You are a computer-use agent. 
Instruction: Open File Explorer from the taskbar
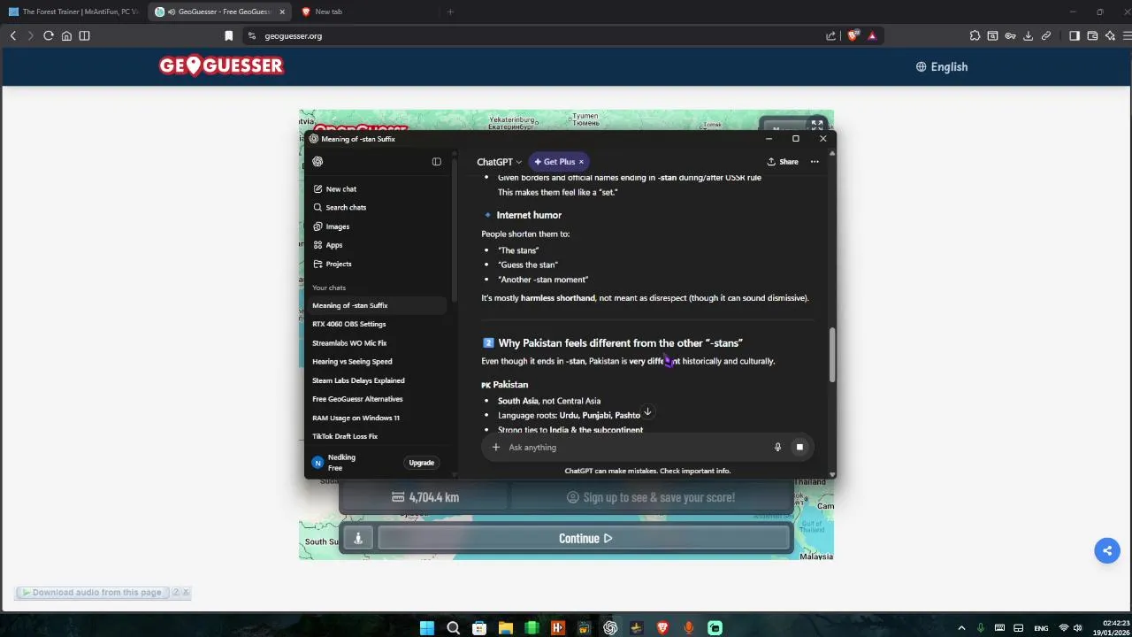(x=505, y=628)
